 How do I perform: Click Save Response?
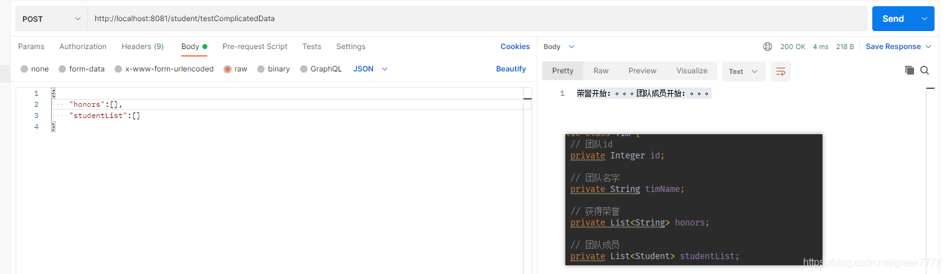coord(893,47)
